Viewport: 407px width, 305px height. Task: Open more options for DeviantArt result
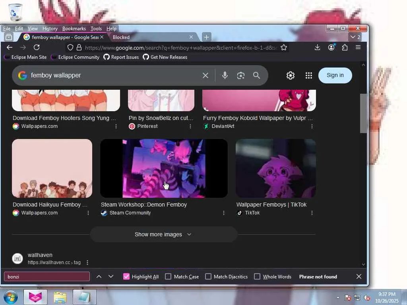click(x=312, y=126)
